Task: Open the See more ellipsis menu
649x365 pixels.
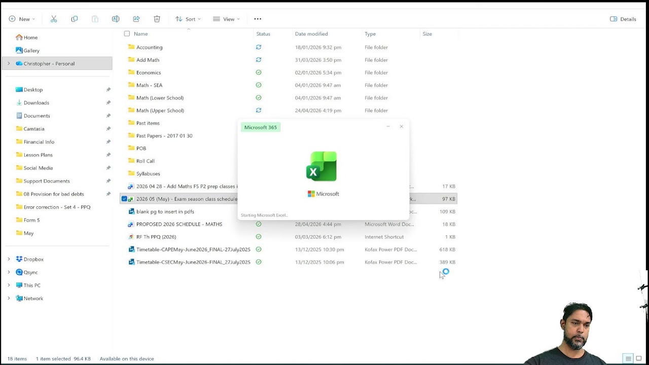Action: [258, 19]
